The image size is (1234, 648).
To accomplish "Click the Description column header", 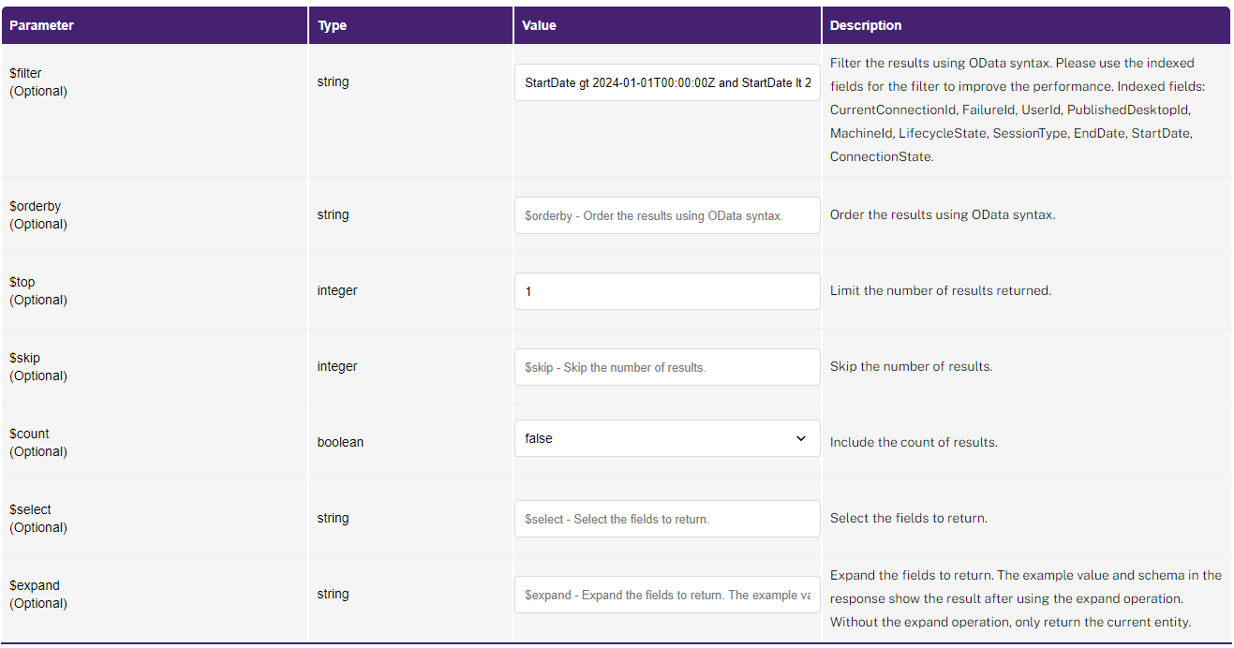I will pyautogui.click(x=865, y=25).
